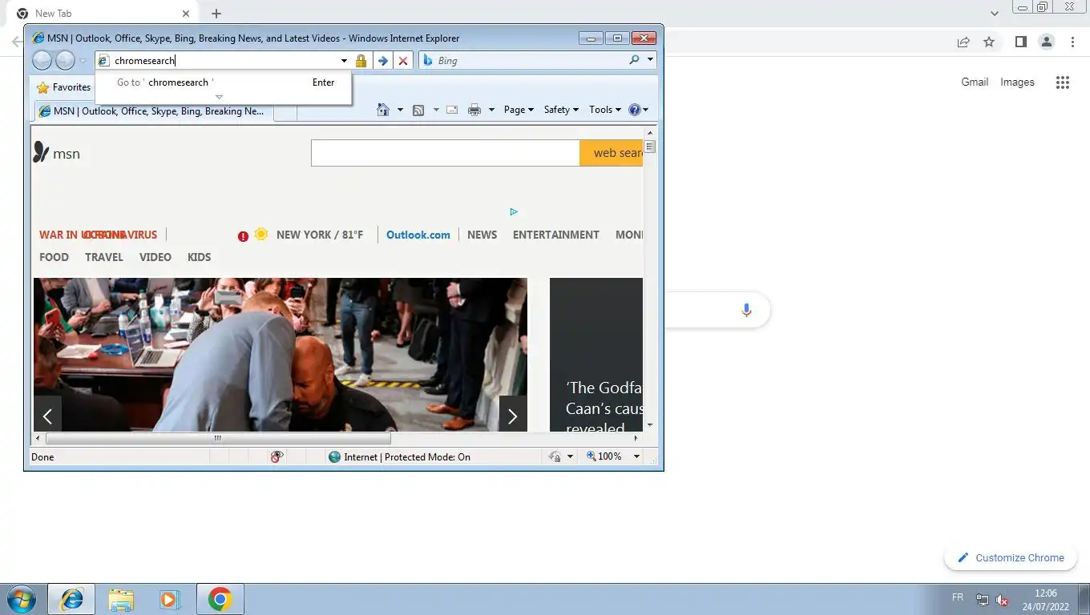
Task: Expand the address bar autocomplete dropdown arrow
Action: [x=344, y=61]
